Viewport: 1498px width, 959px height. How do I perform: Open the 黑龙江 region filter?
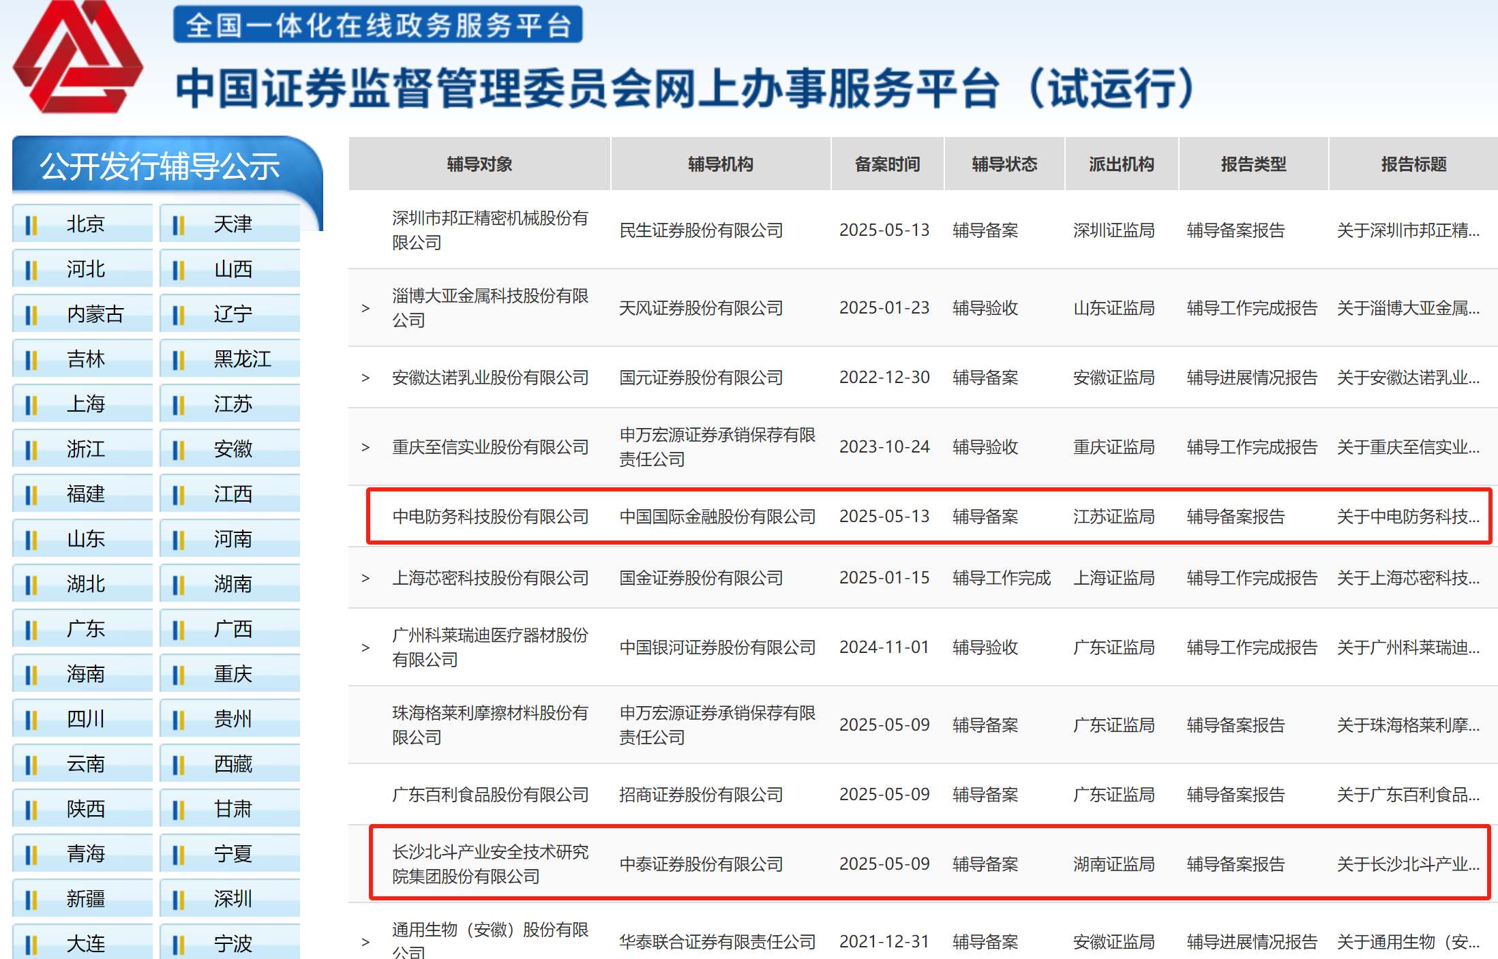click(x=230, y=359)
